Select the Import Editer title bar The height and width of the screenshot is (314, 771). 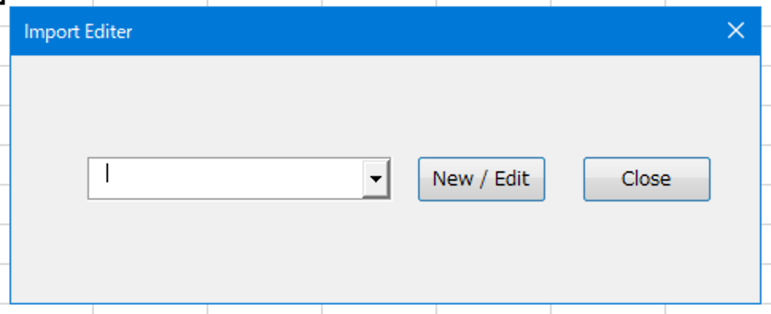[385, 32]
